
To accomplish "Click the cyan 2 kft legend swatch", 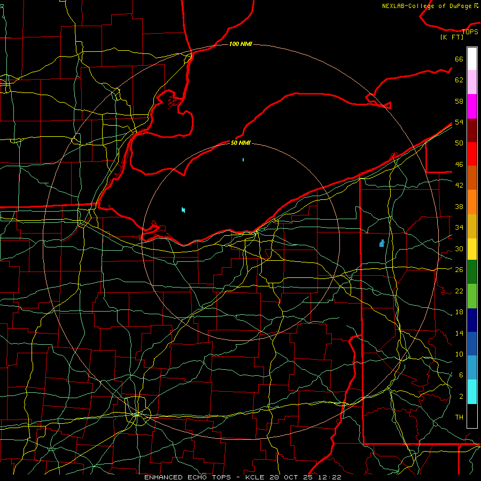I will (x=472, y=392).
